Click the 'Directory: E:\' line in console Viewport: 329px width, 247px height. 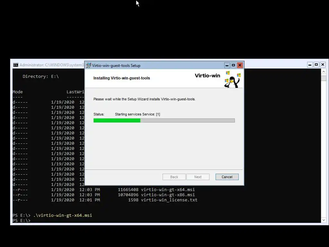coord(41,77)
